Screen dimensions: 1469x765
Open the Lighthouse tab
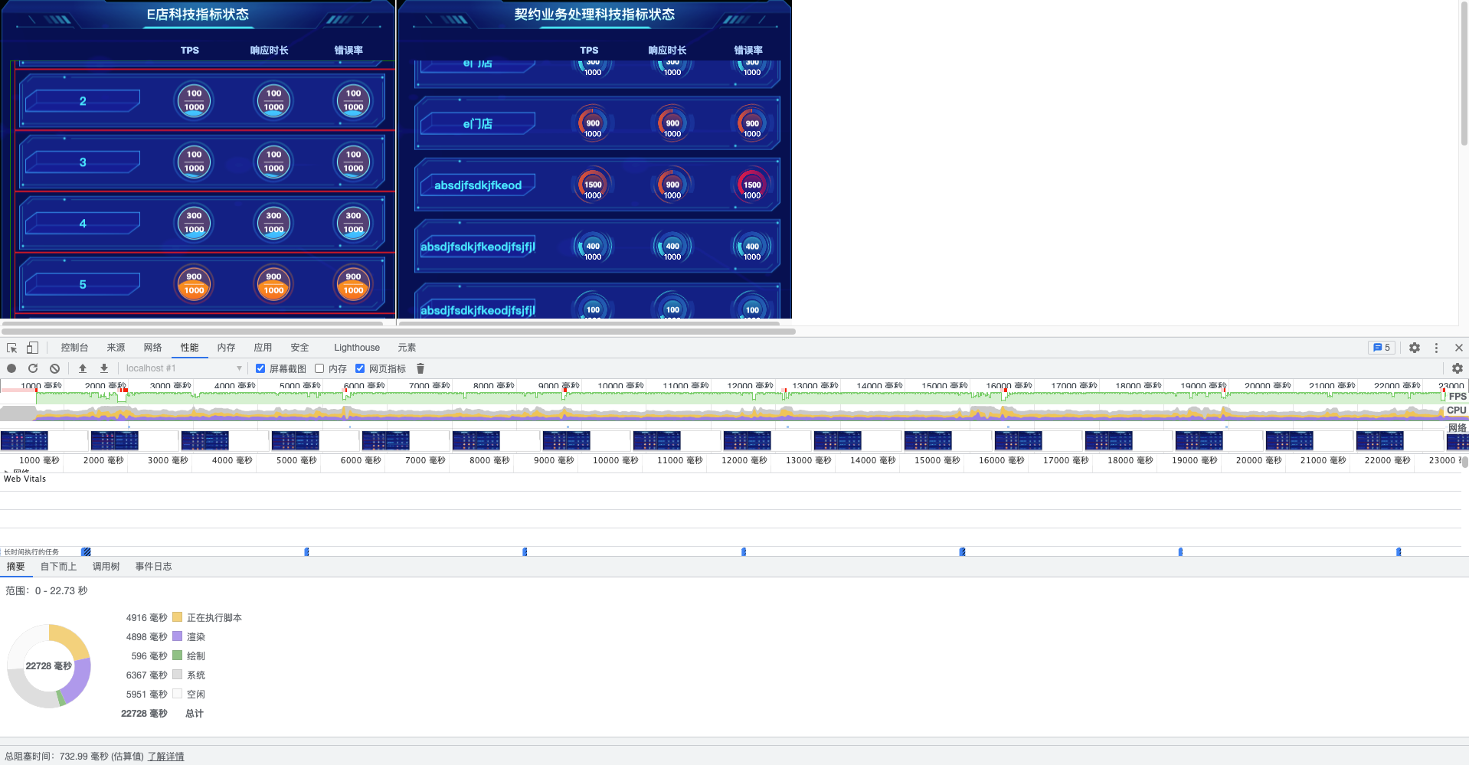pyautogui.click(x=357, y=348)
